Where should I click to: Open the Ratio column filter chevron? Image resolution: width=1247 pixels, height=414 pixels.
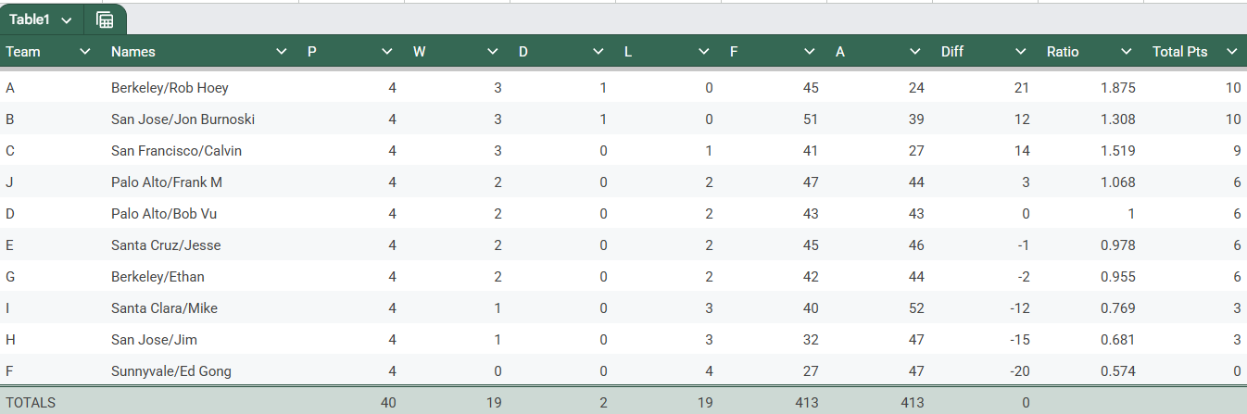(1127, 52)
